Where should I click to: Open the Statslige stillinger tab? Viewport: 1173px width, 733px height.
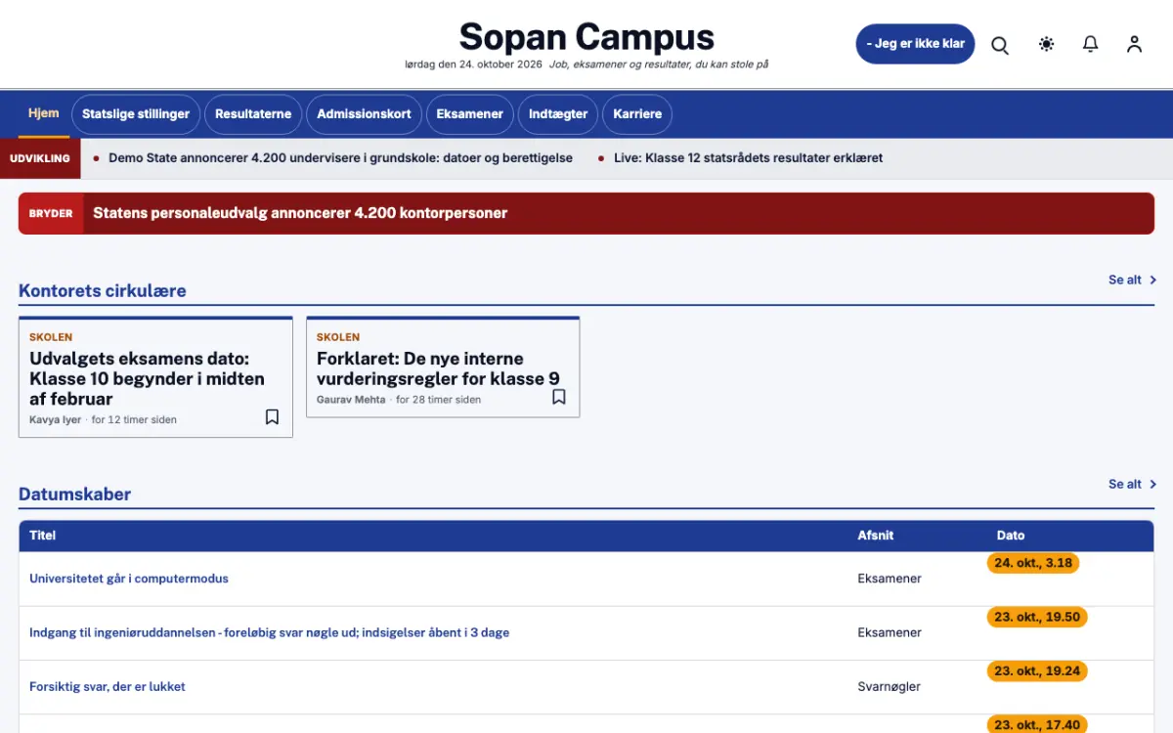click(x=136, y=114)
